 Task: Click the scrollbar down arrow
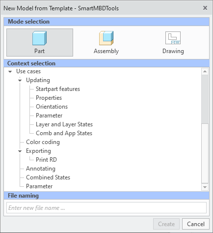coord(205,187)
